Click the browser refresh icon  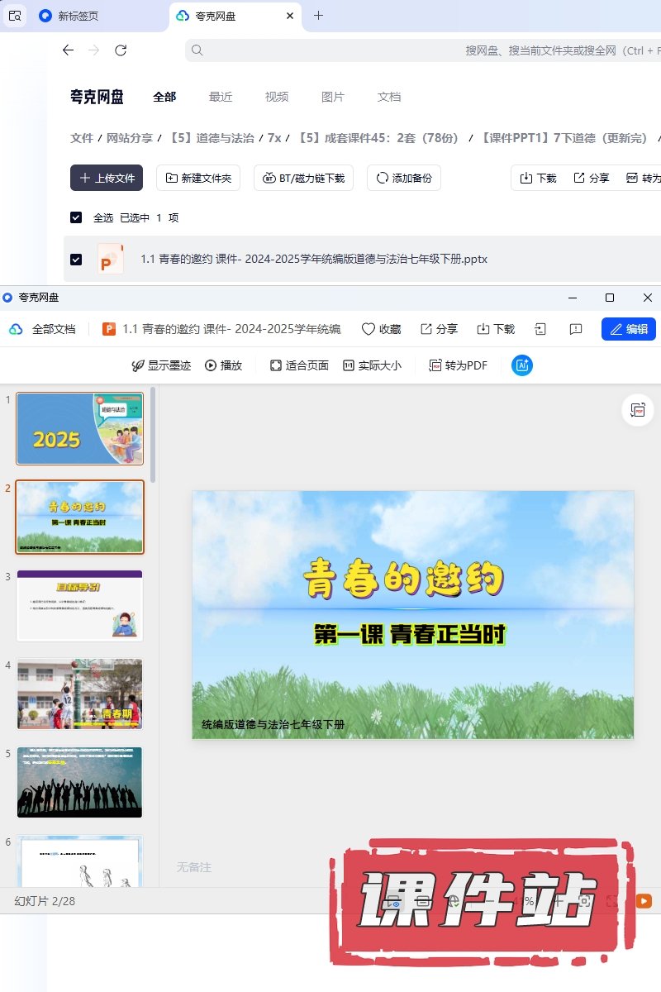[121, 50]
